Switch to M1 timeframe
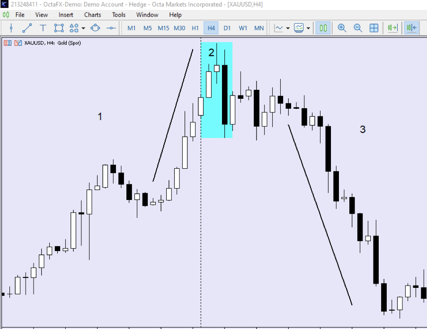The width and height of the screenshot is (427, 329). [x=132, y=28]
